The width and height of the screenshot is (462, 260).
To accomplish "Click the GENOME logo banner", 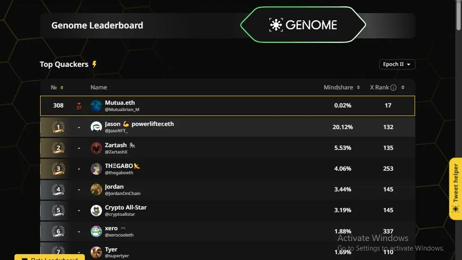I will coord(303,25).
